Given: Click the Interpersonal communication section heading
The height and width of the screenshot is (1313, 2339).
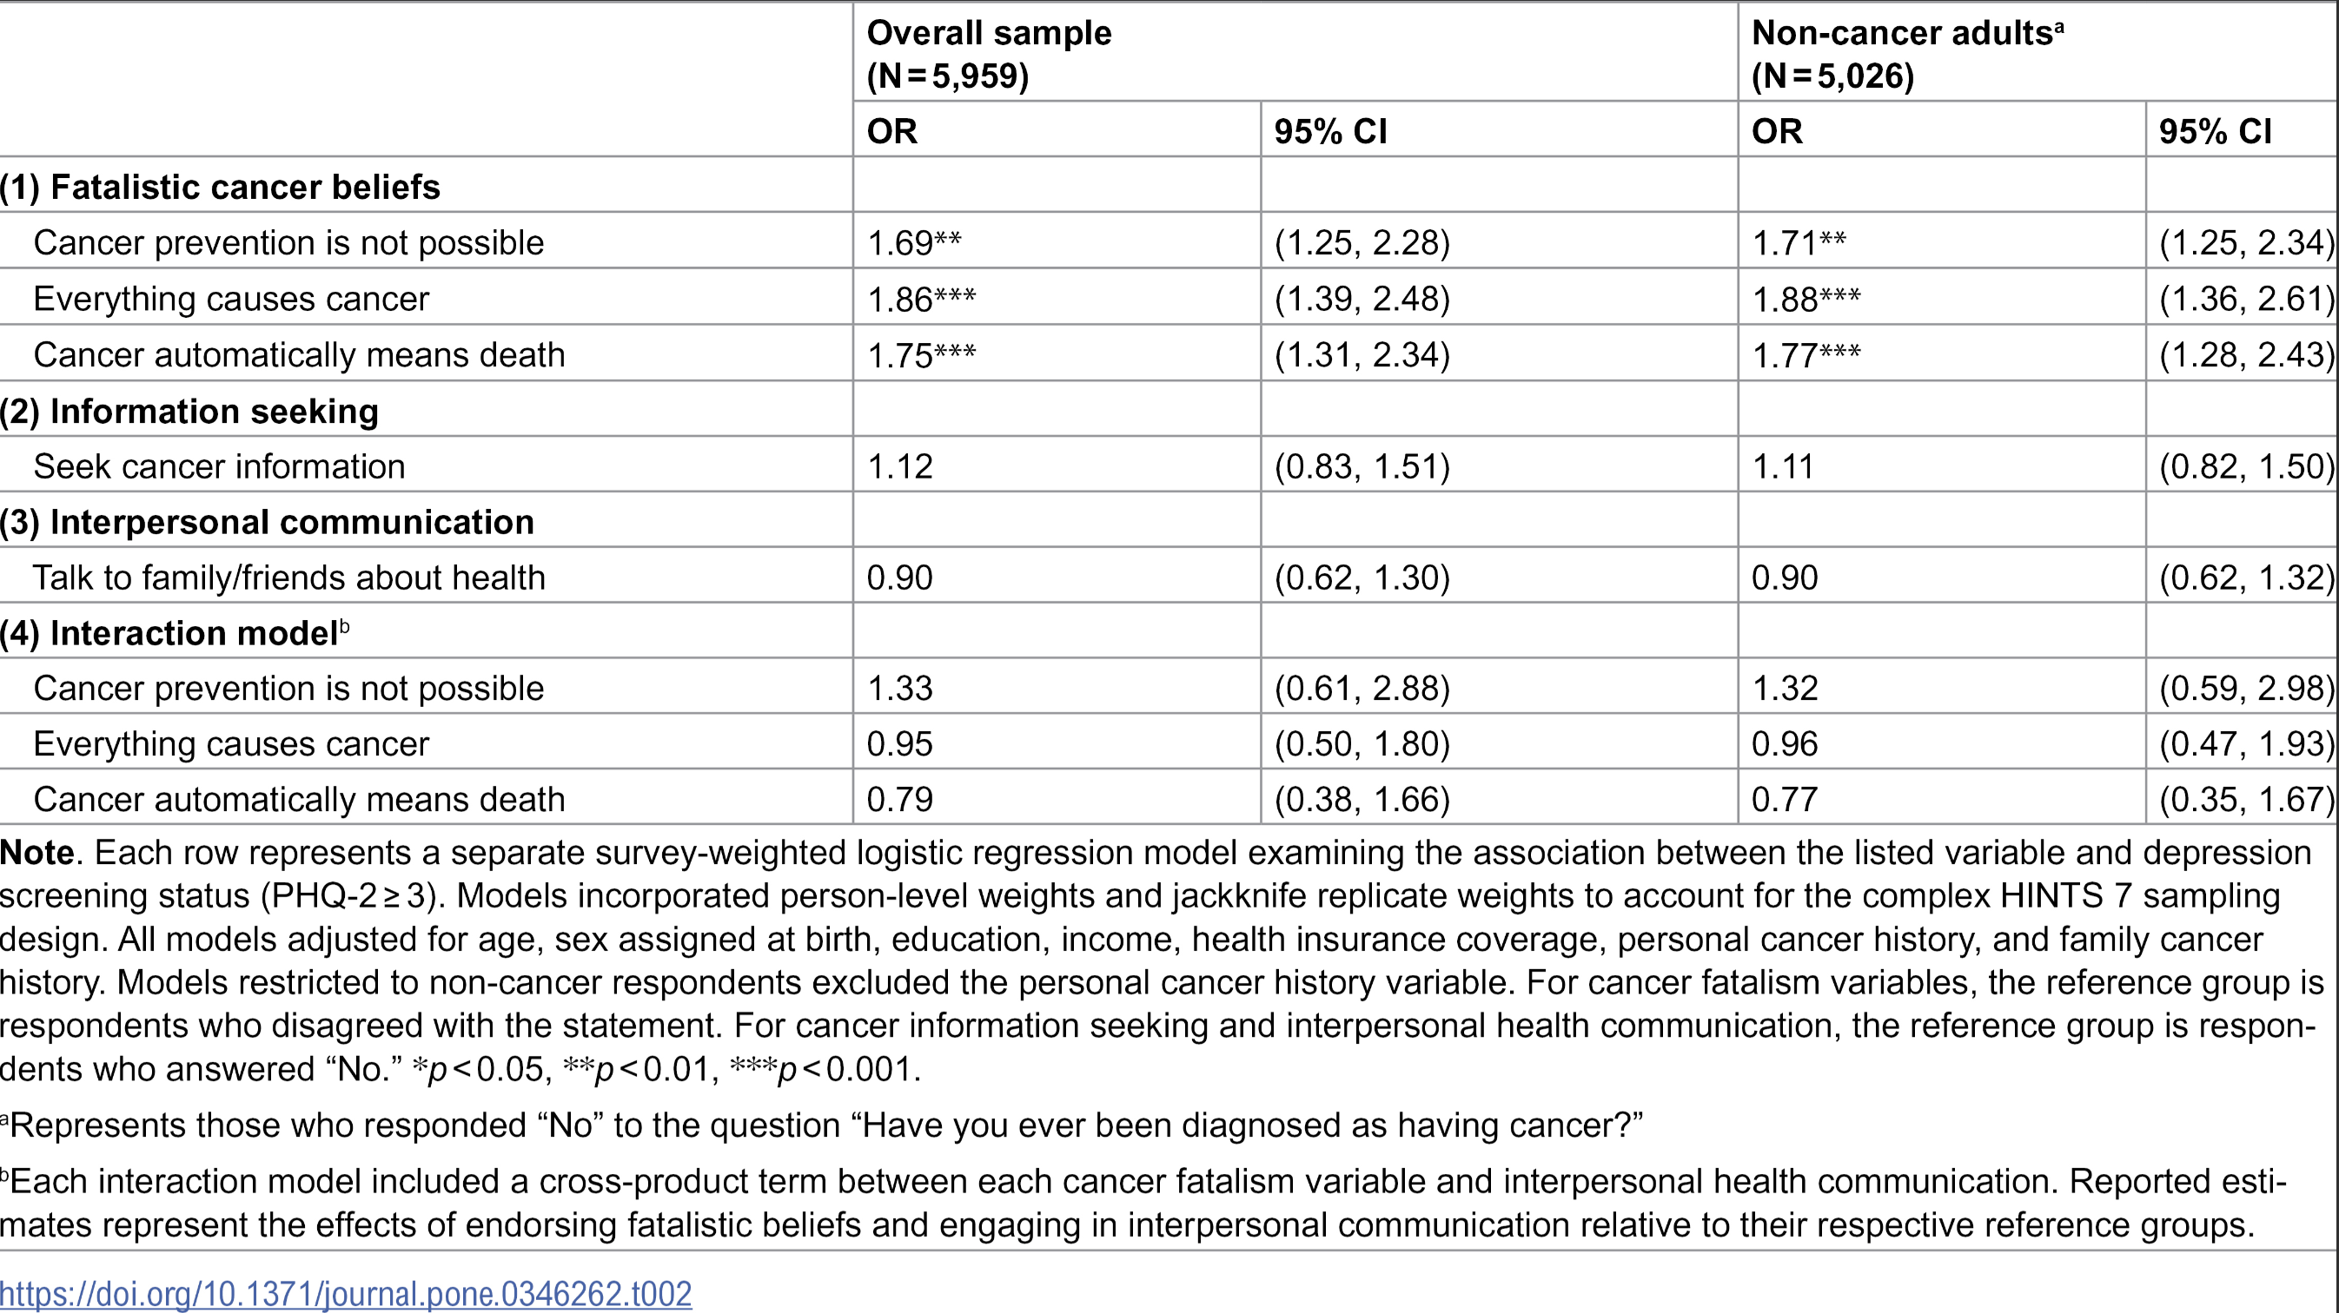Looking at the screenshot, I should [268, 522].
